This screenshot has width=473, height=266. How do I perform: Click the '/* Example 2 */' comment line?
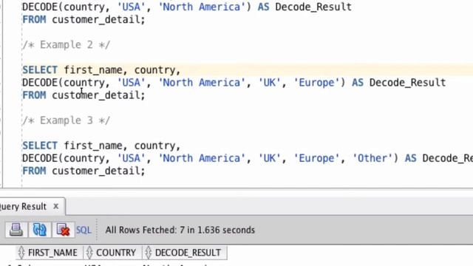67,44
